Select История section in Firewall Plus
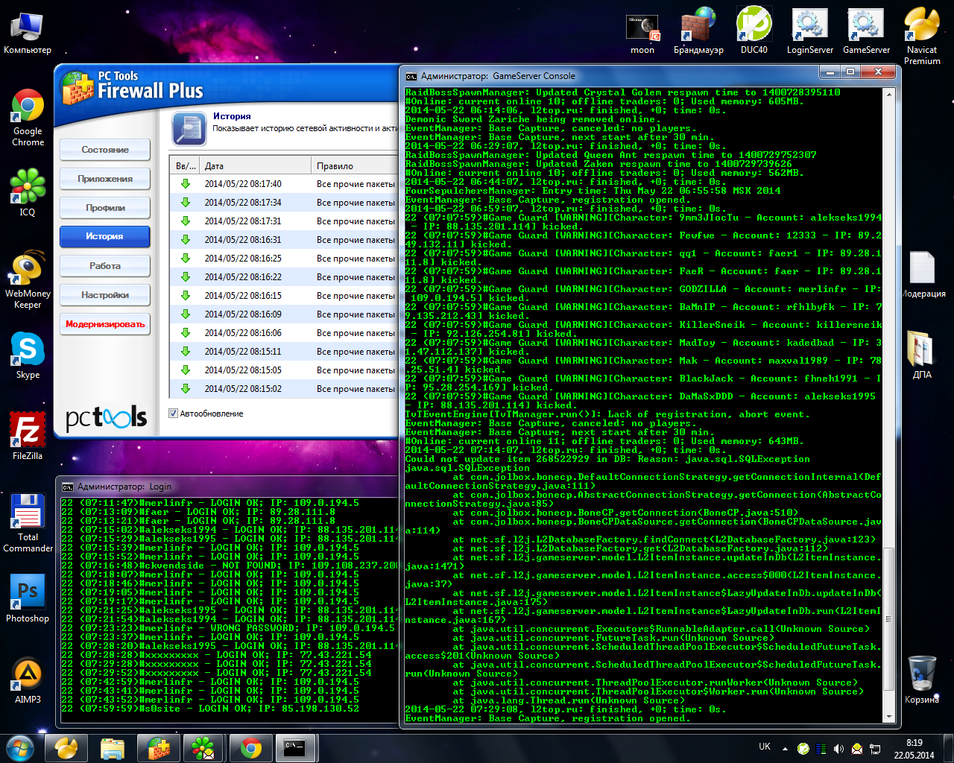 105,237
